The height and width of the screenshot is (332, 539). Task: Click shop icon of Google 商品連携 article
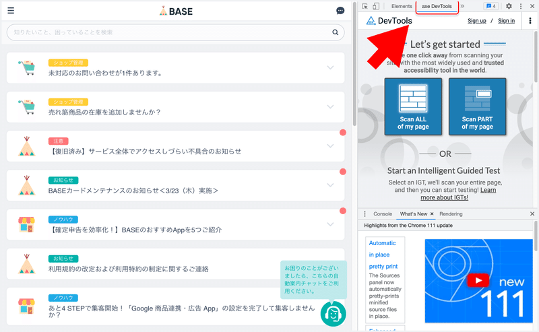[26, 306]
